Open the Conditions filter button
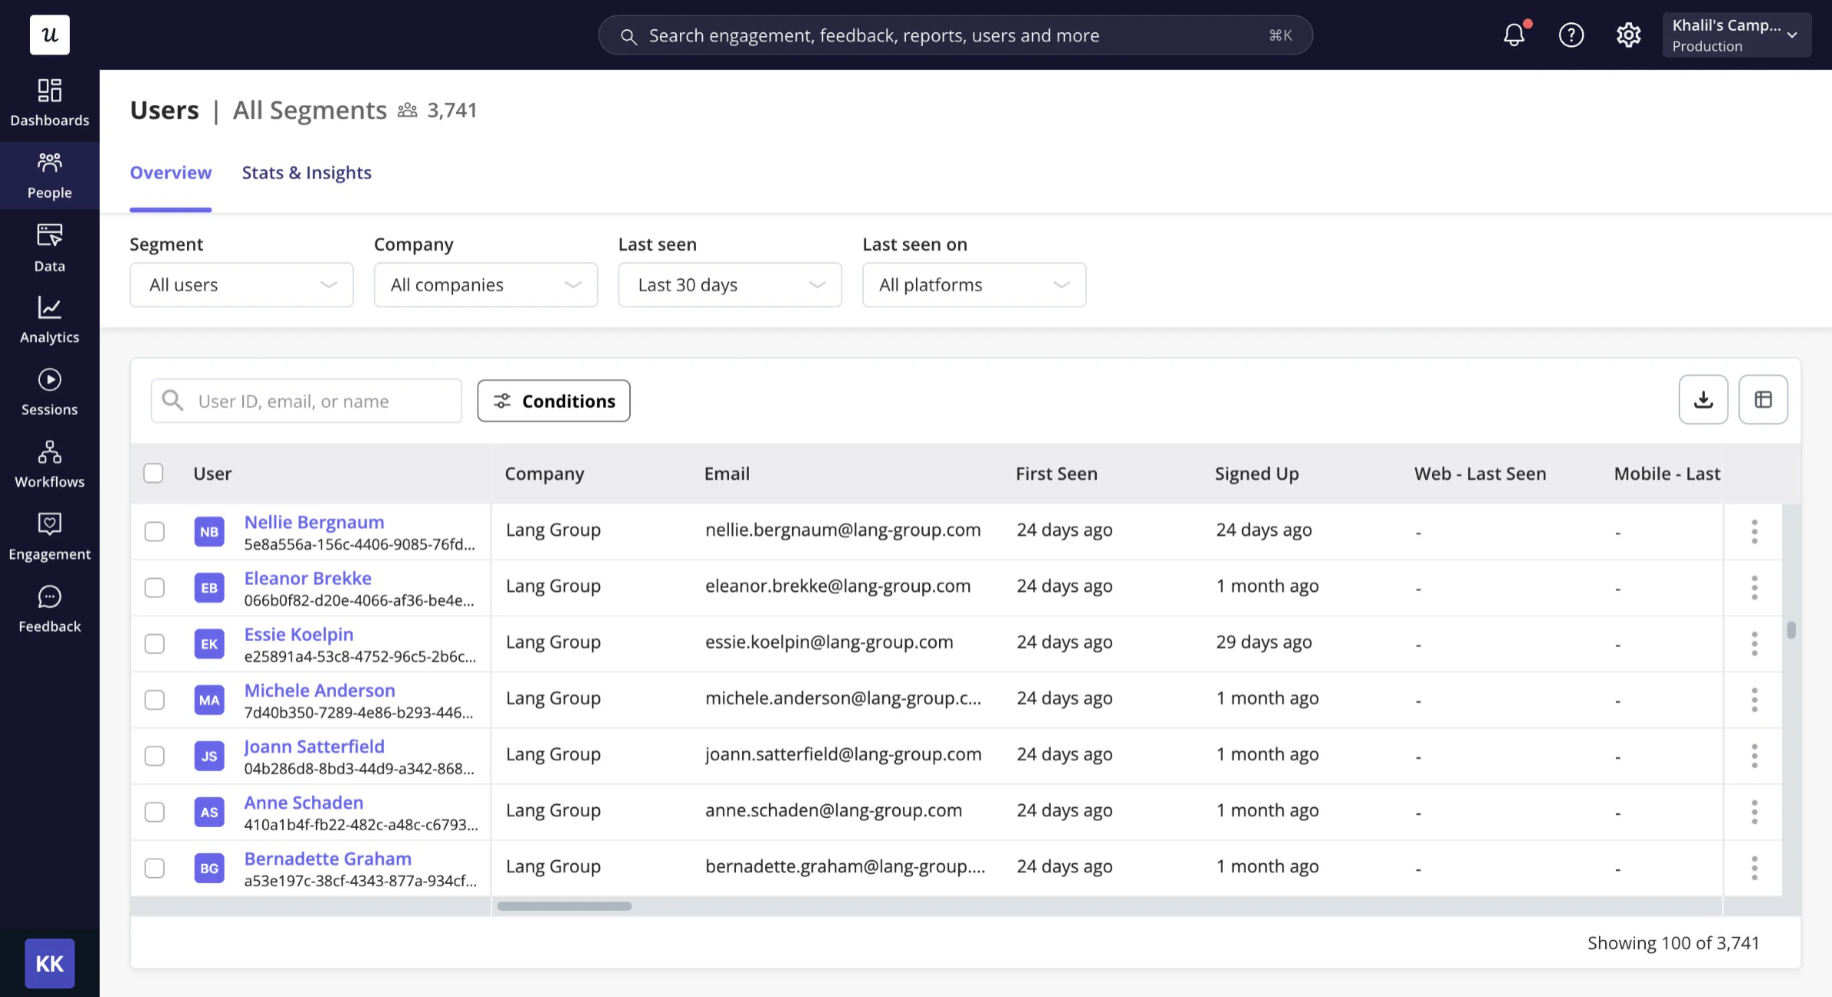 click(554, 400)
